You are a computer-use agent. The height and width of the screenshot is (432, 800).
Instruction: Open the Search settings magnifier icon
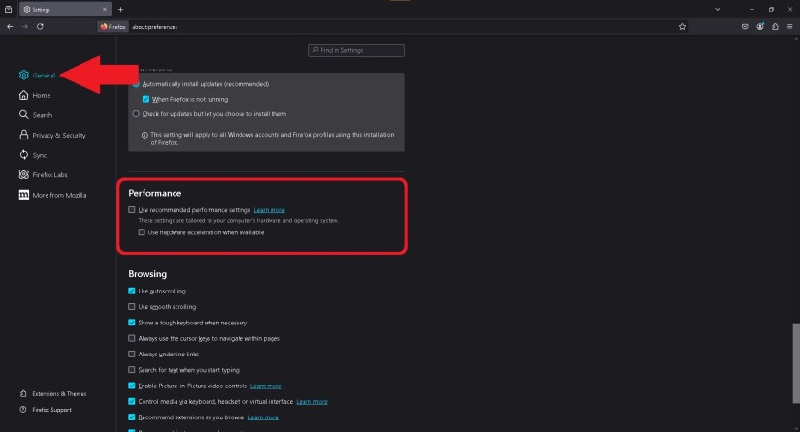(24, 114)
